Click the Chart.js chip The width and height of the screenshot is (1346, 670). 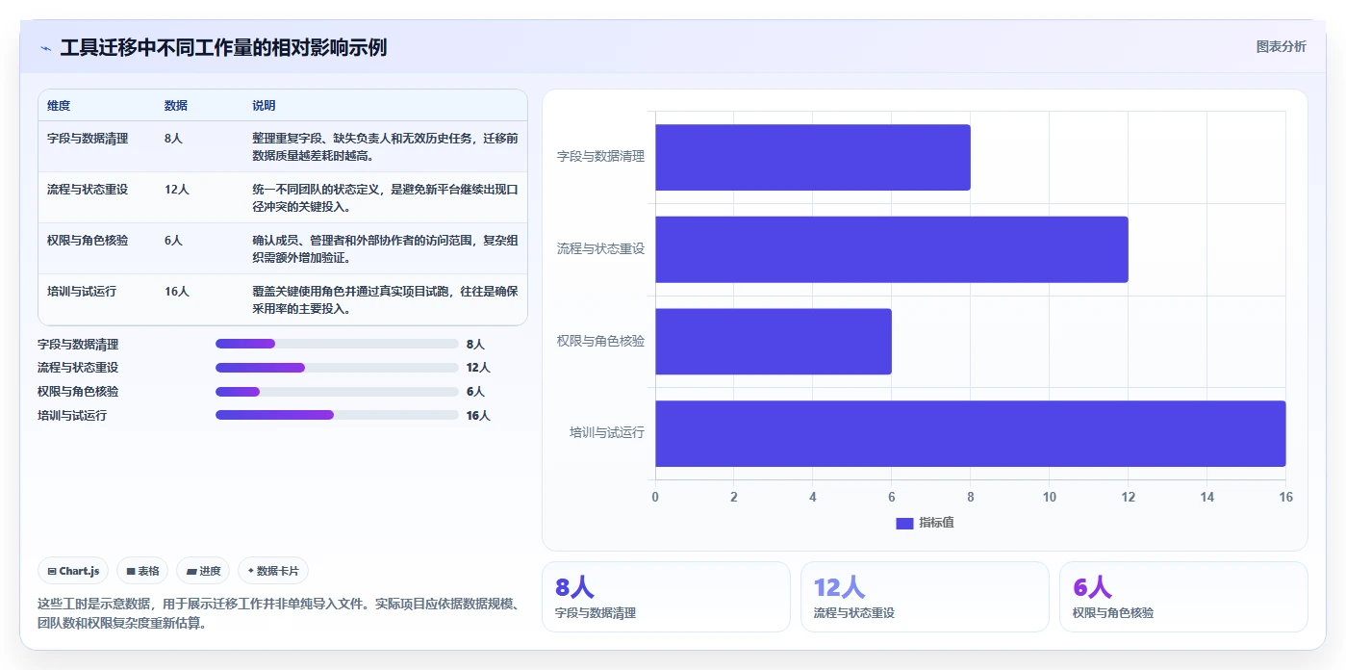click(73, 571)
